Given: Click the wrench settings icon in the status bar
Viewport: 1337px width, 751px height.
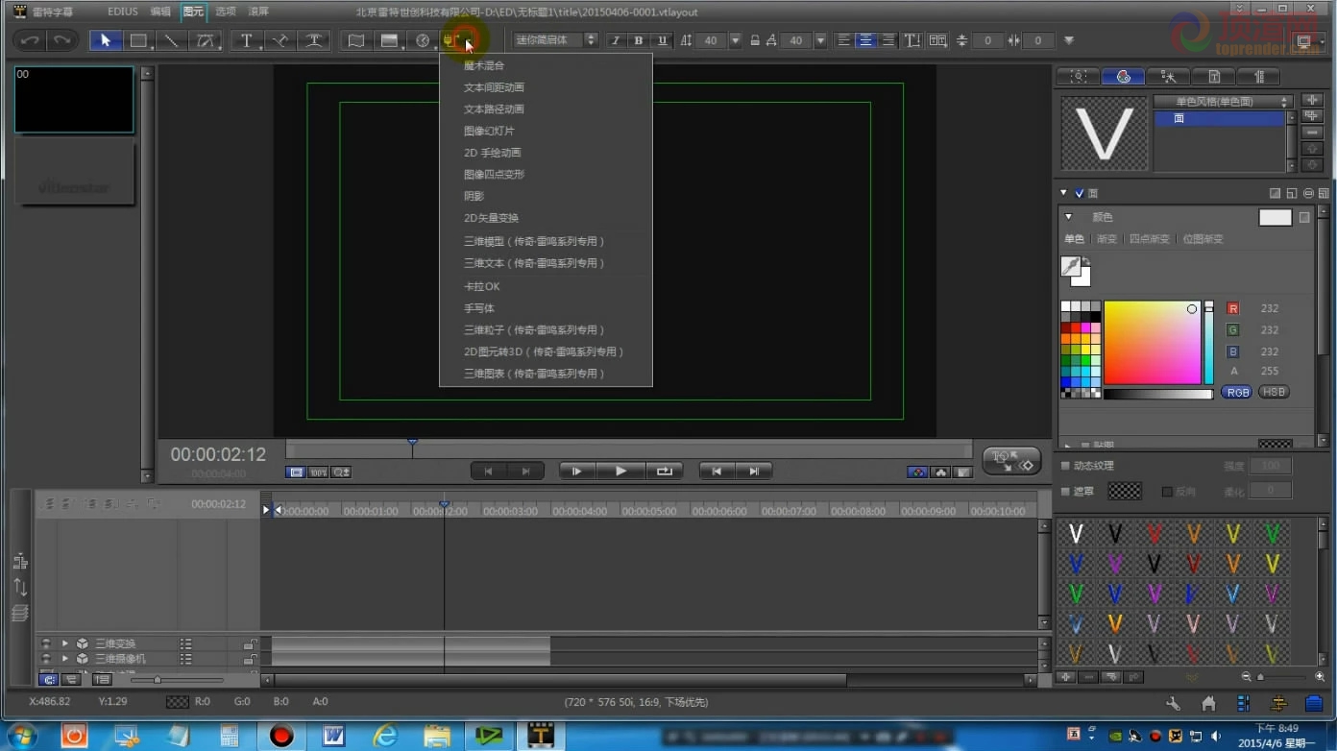Looking at the screenshot, I should point(1173,704).
